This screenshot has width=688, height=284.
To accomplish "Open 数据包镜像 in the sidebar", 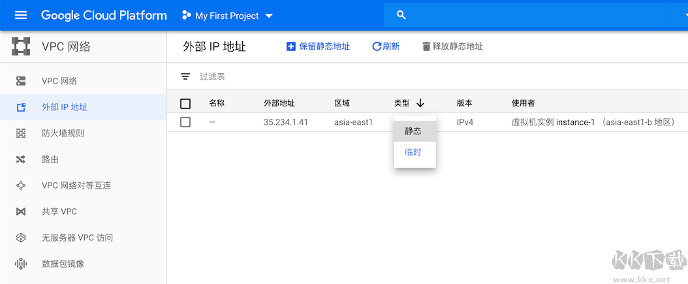I will 84,264.
